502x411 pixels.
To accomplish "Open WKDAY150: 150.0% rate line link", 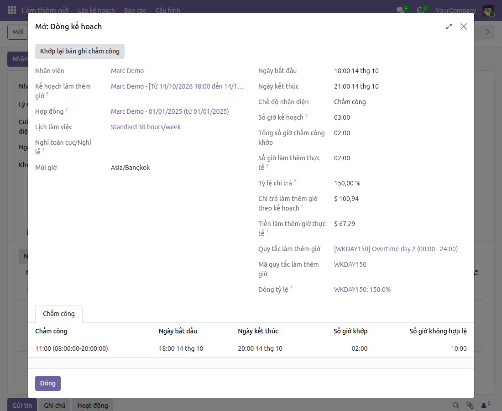I will [x=362, y=290].
